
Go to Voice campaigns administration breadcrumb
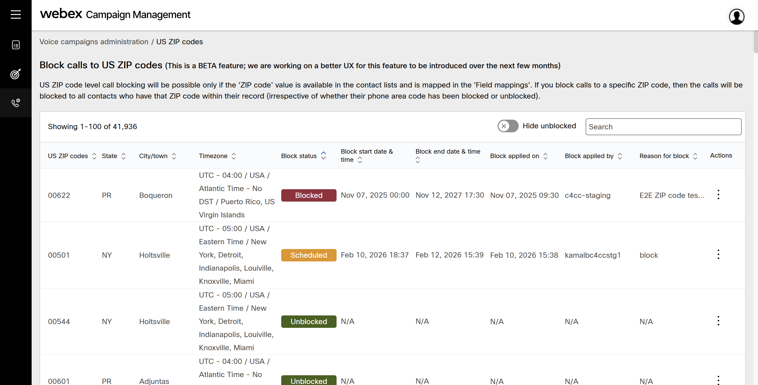[94, 42]
